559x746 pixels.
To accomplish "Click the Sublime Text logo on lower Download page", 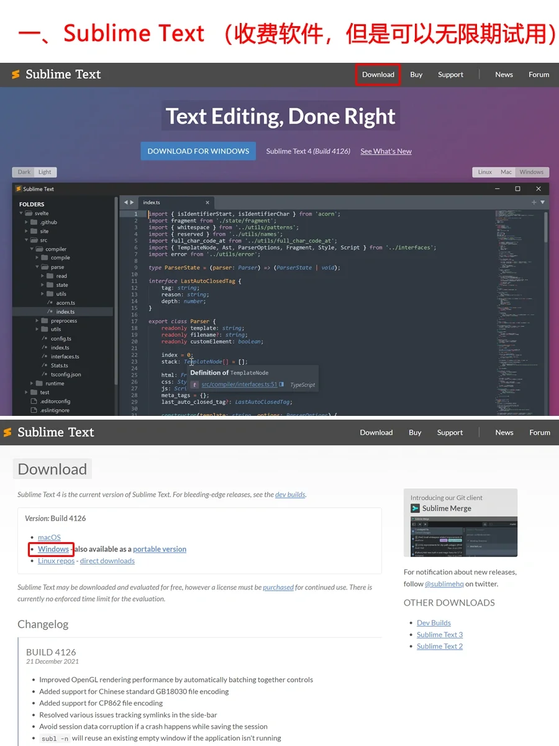I will coord(48,432).
